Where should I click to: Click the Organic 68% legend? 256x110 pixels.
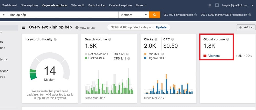pyautogui.click(x=154, y=58)
